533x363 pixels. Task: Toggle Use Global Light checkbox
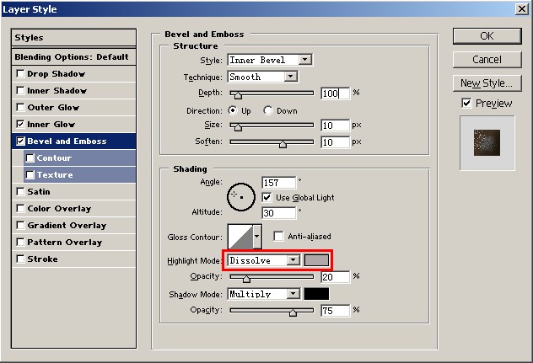click(266, 197)
